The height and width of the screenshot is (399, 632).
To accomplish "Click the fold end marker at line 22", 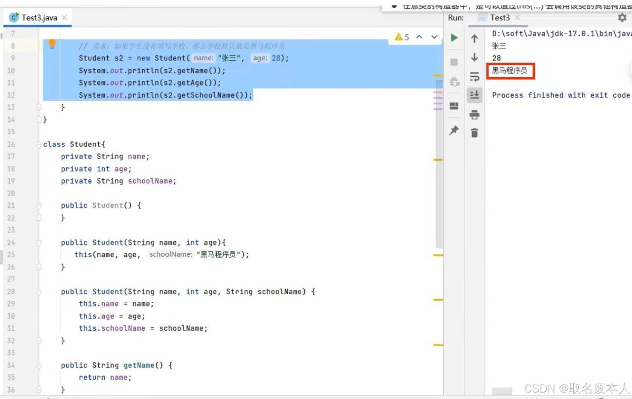I will tap(39, 218).
